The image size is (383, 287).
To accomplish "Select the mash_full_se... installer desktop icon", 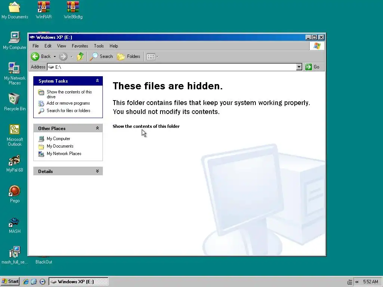I will (15, 255).
